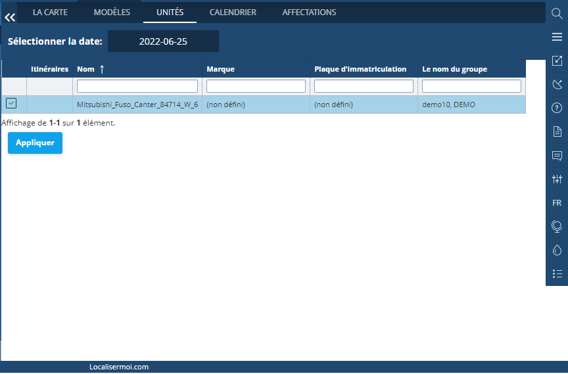Screen dimensions: 568x374
Task: Uncheck the Mitsubishi_Fuso_Canter row checkbox
Action: (11, 103)
